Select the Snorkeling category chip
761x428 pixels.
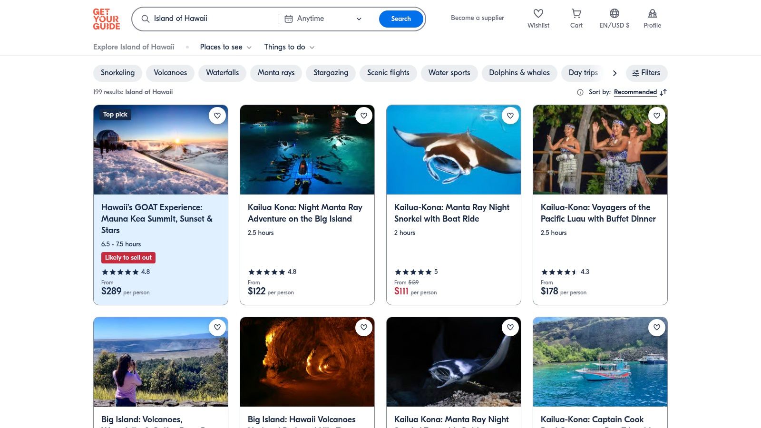[x=117, y=73]
